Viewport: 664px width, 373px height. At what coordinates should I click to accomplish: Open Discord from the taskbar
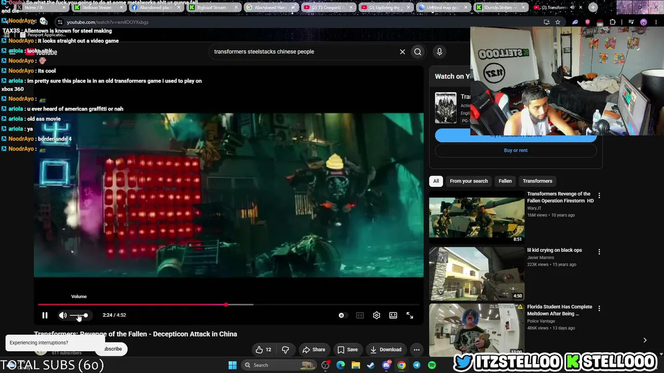pos(386,365)
